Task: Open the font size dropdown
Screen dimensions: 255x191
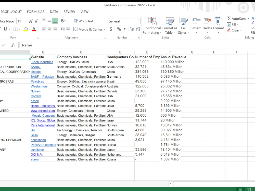Action: click(x=26, y=21)
